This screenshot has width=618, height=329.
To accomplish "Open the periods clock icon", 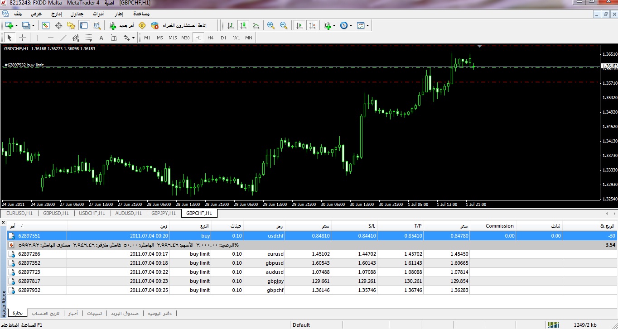I will (344, 26).
